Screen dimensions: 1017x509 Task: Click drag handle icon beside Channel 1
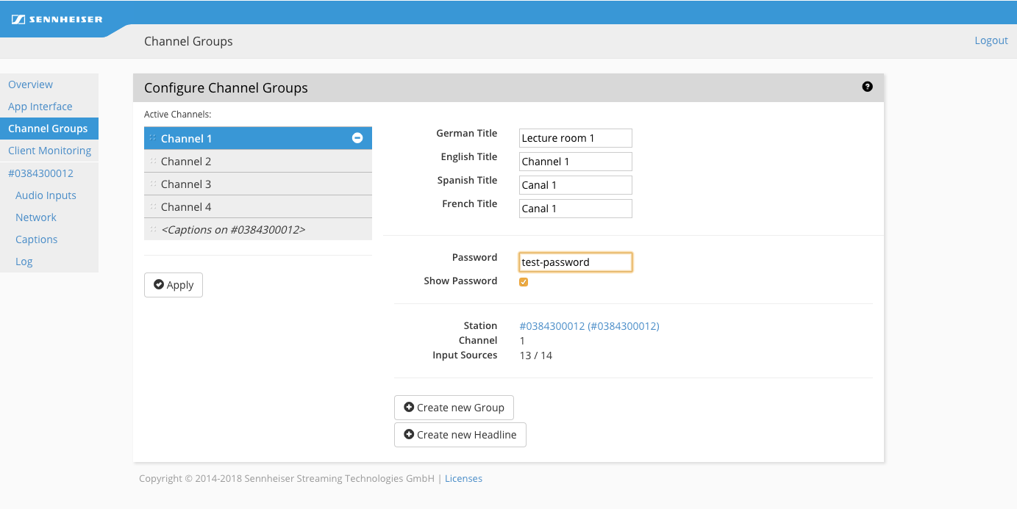tap(153, 138)
